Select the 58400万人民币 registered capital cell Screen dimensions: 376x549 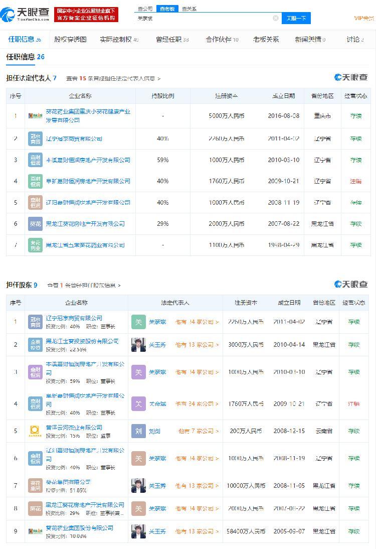coord(246,531)
